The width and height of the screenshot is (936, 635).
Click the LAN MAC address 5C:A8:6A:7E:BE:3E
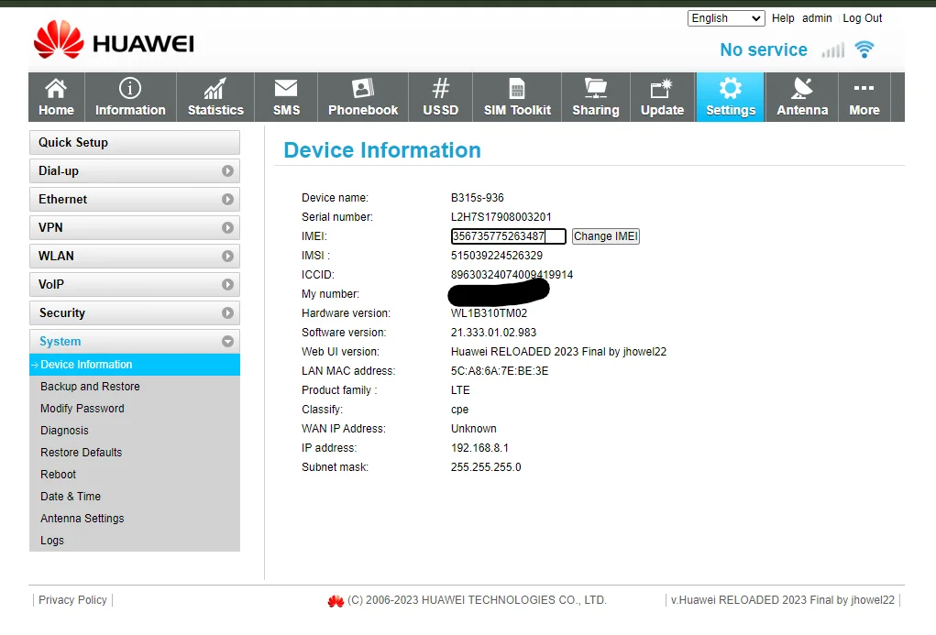point(500,371)
